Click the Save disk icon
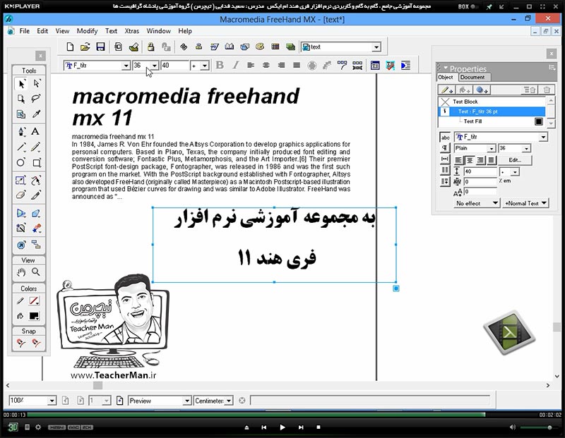Screen dimensions: 565x438 tap(100, 47)
